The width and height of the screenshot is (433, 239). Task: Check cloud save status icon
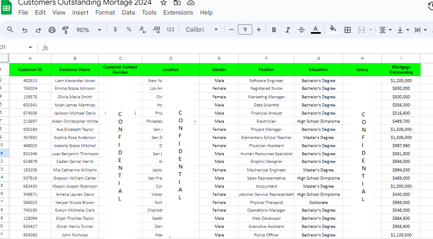click(x=191, y=3)
